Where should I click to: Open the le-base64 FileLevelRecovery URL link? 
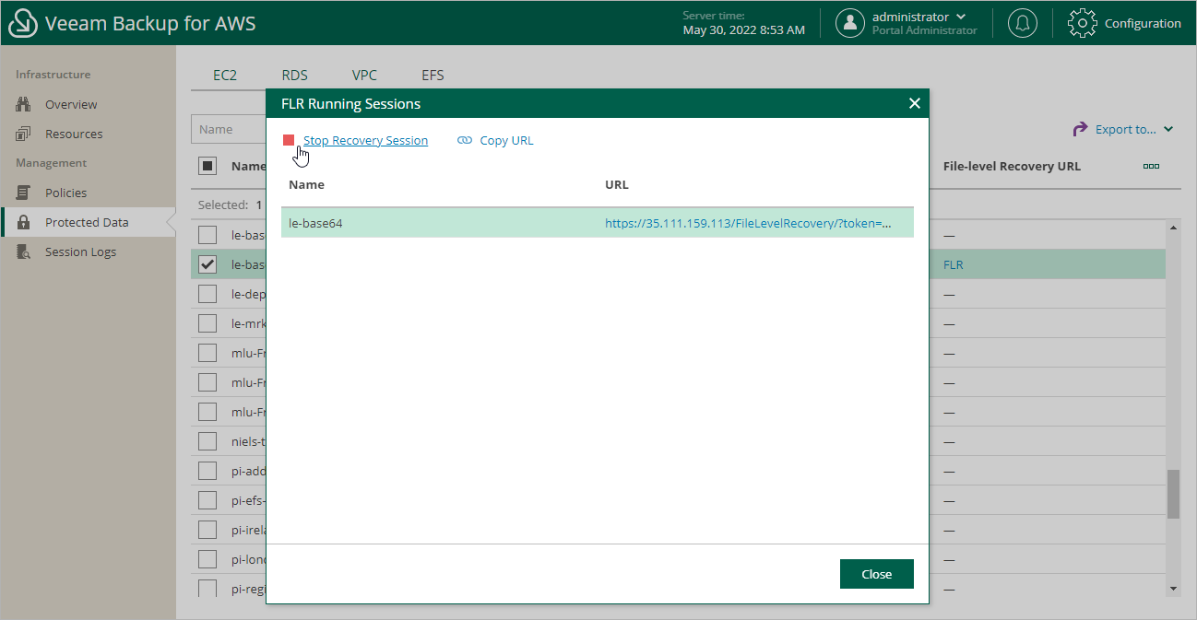(749, 222)
